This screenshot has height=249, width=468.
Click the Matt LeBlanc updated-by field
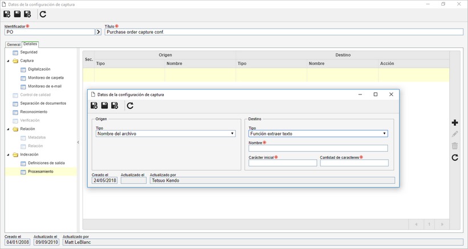click(x=263, y=242)
